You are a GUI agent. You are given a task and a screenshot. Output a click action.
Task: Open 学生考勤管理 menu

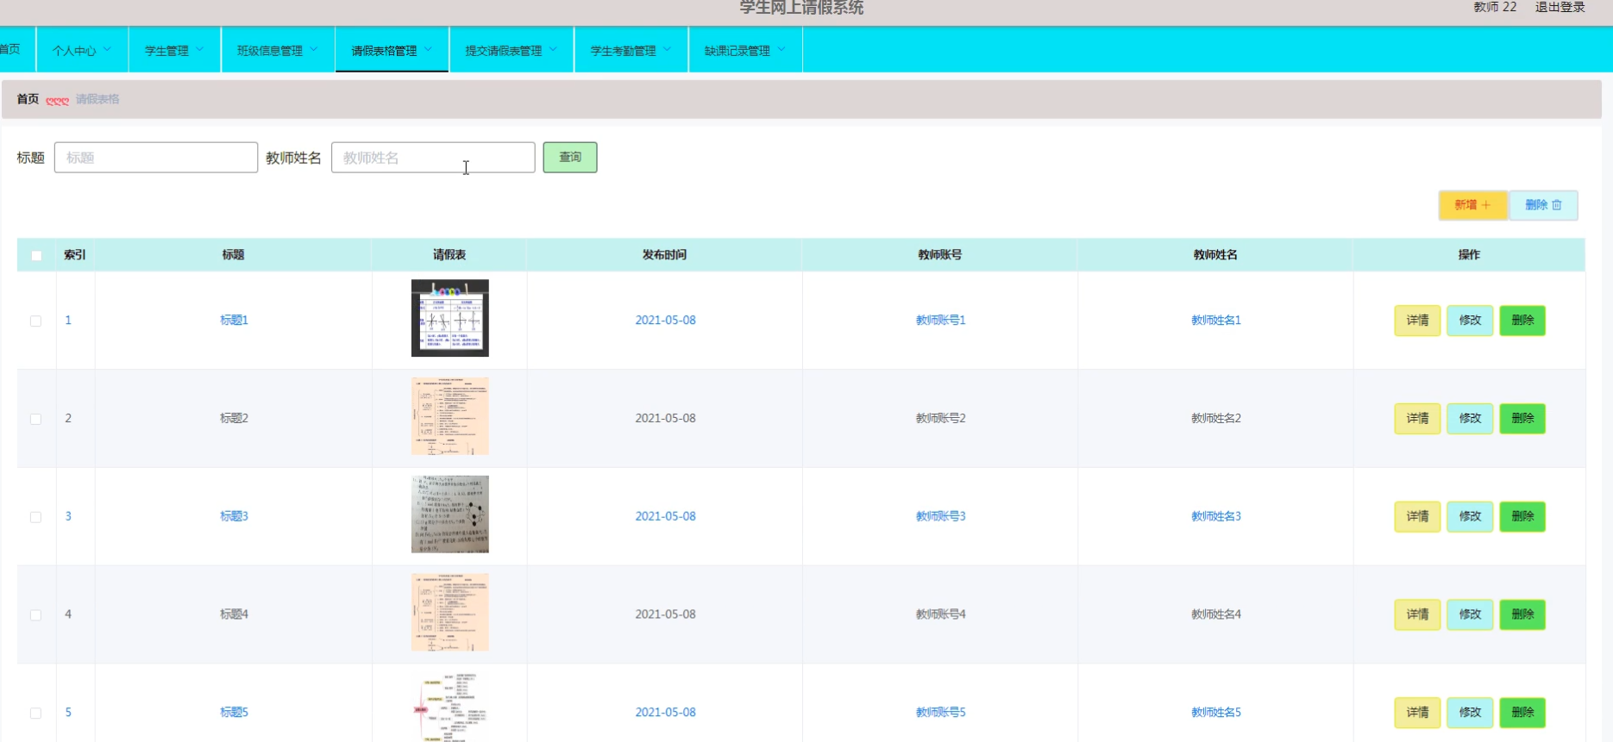coord(631,50)
